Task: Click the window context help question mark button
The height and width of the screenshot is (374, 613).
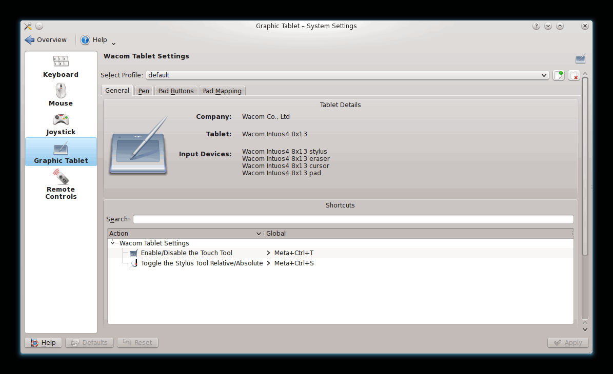Action: 537,26
